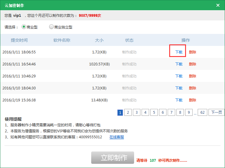
Task: Click the 操作 column header
Action: tap(185, 40)
